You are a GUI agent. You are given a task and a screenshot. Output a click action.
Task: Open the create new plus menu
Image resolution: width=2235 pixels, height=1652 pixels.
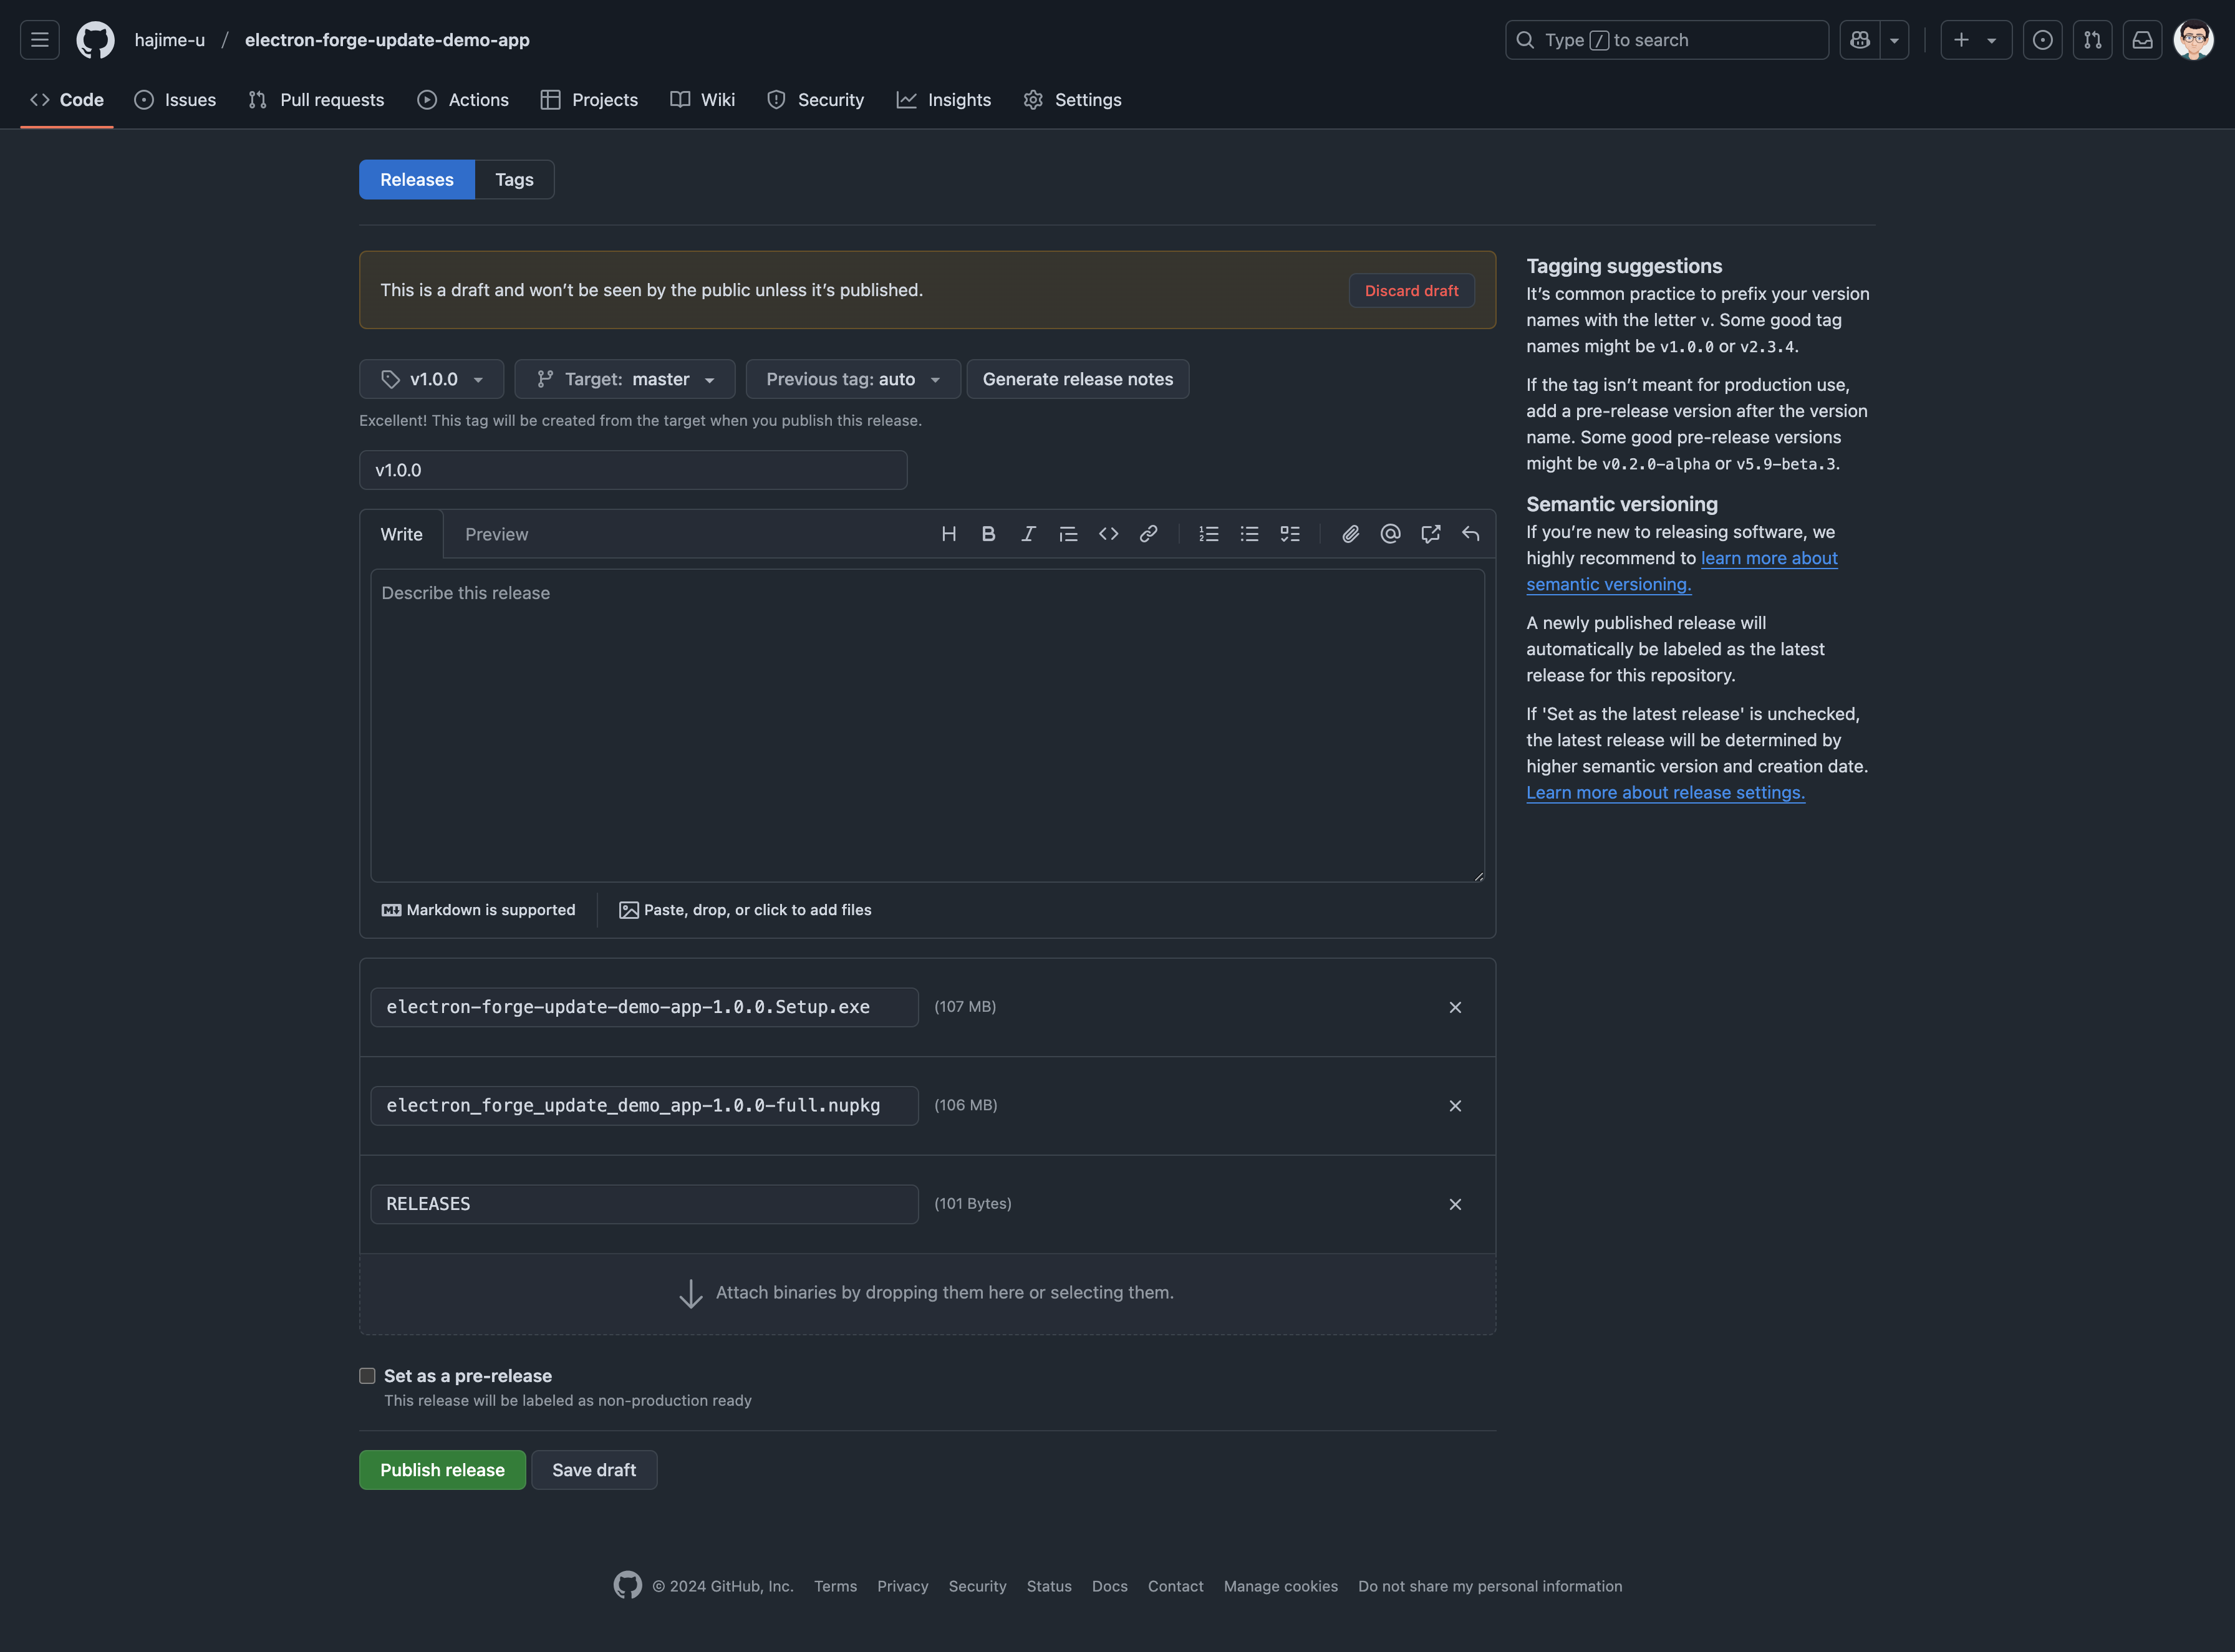(1976, 40)
